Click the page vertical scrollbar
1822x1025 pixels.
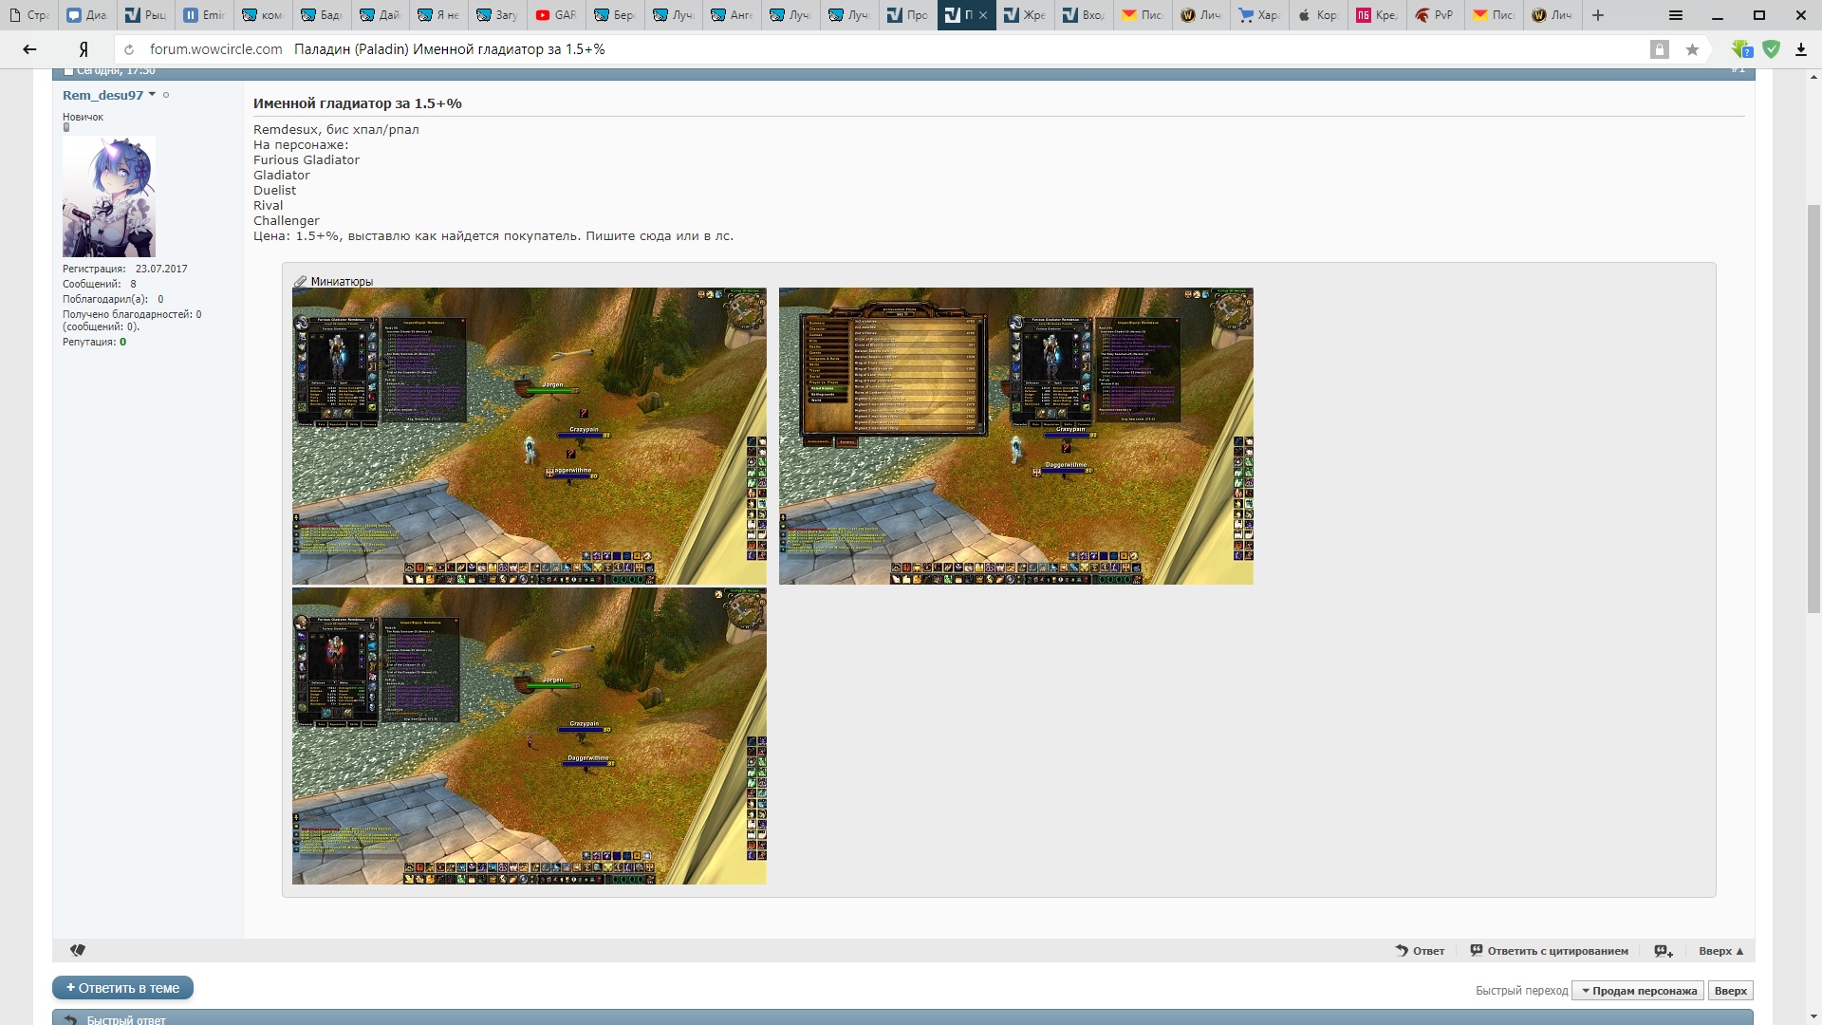[1813, 408]
